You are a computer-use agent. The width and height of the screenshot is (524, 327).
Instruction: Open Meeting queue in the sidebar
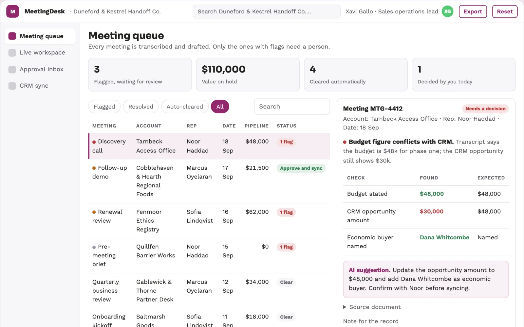(x=40, y=36)
